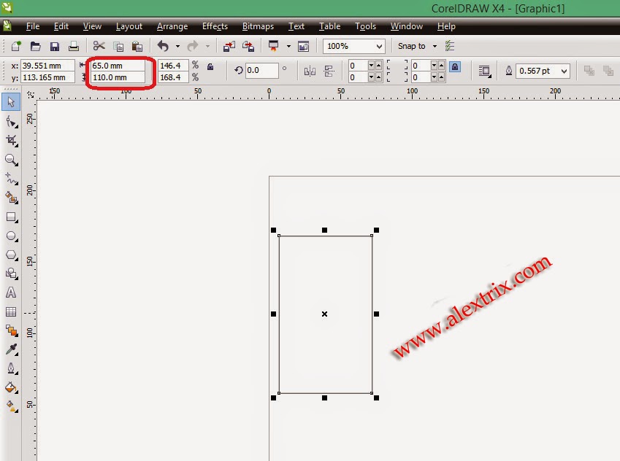The image size is (620, 461).
Task: Select the Text tool
Action: pos(11,293)
